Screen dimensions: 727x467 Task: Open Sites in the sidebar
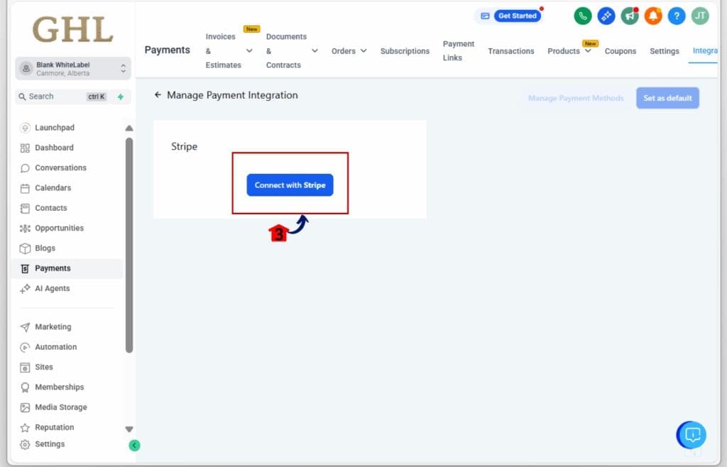pyautogui.click(x=36, y=367)
